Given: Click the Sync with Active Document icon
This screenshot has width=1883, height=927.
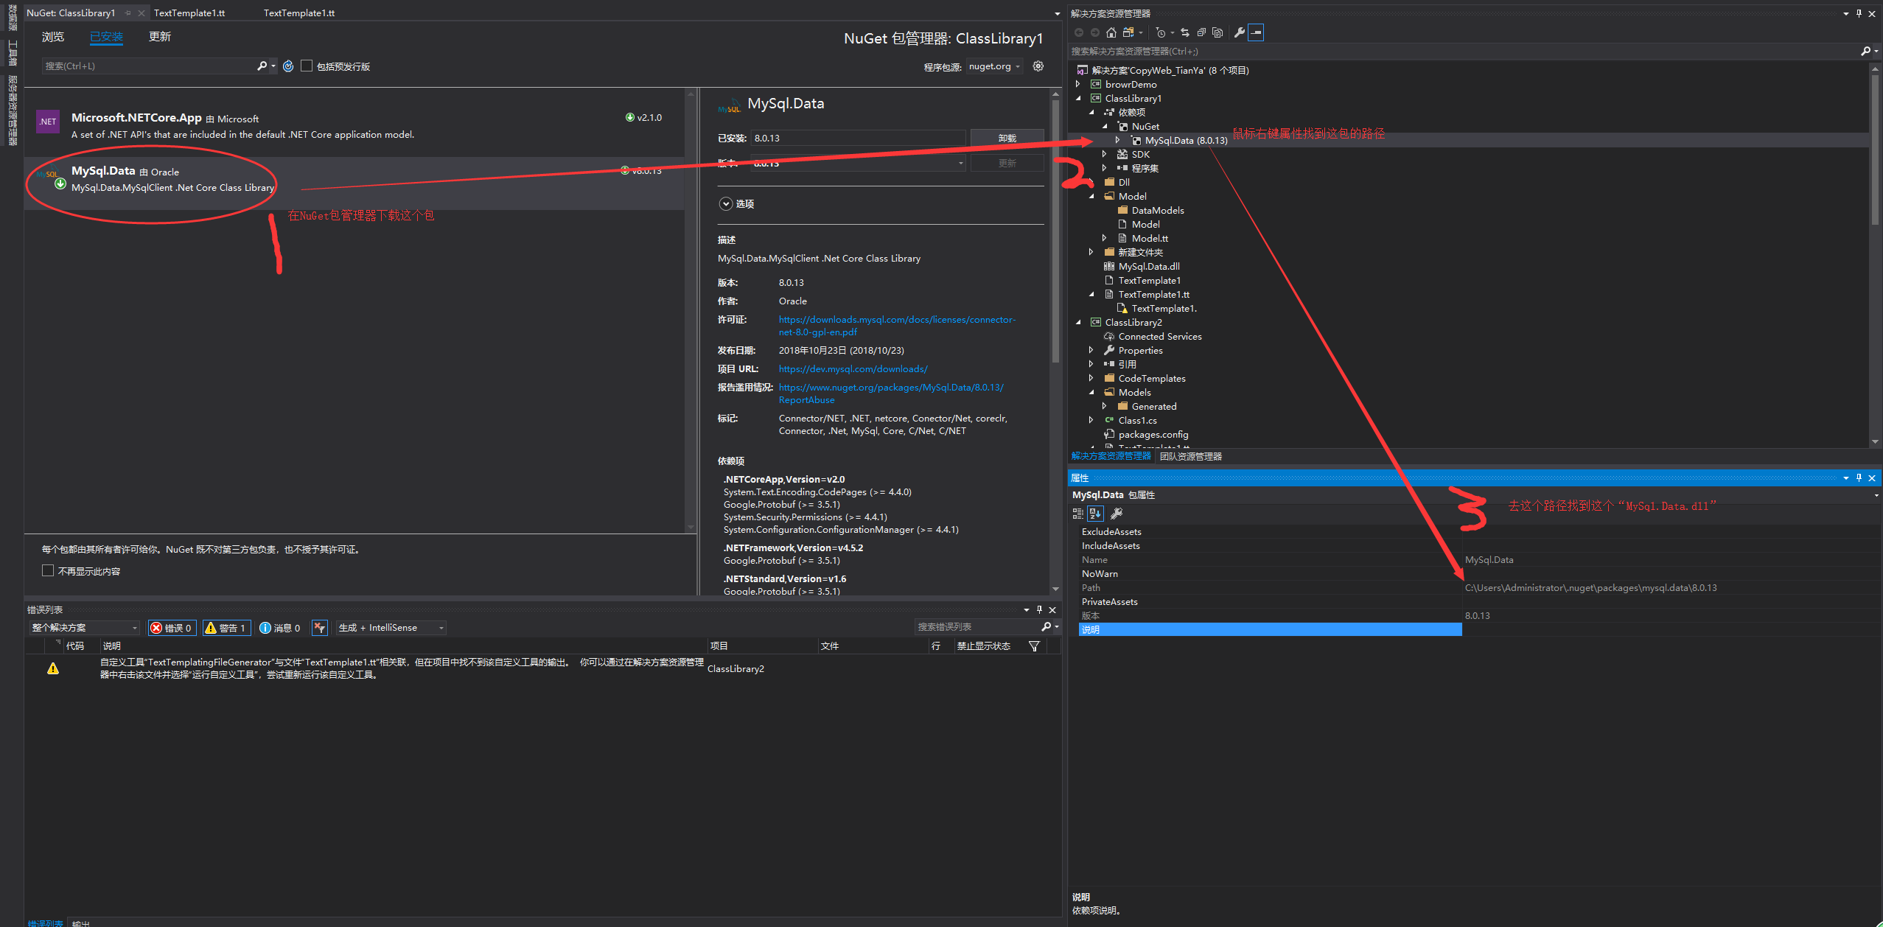Looking at the screenshot, I should (x=1185, y=32).
